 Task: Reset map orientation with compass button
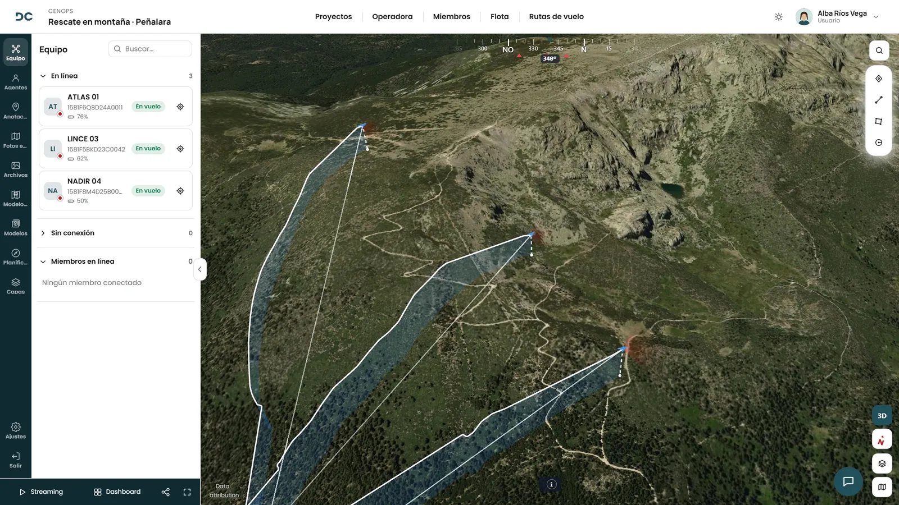click(x=882, y=439)
